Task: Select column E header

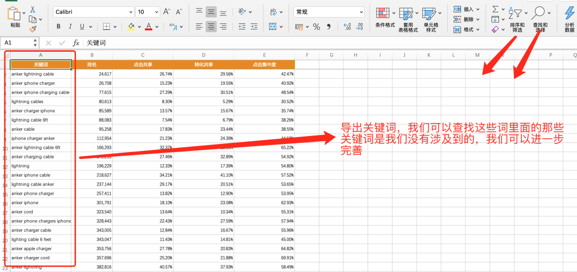Action: [264, 55]
